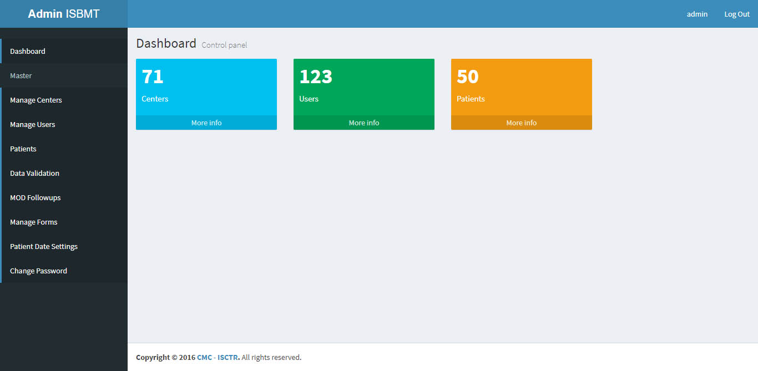This screenshot has width=758, height=371.
Task: Follow the CMC footer link
Action: [204, 357]
